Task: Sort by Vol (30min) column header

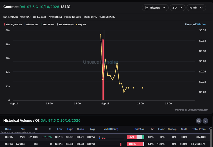Action: pos(111,129)
